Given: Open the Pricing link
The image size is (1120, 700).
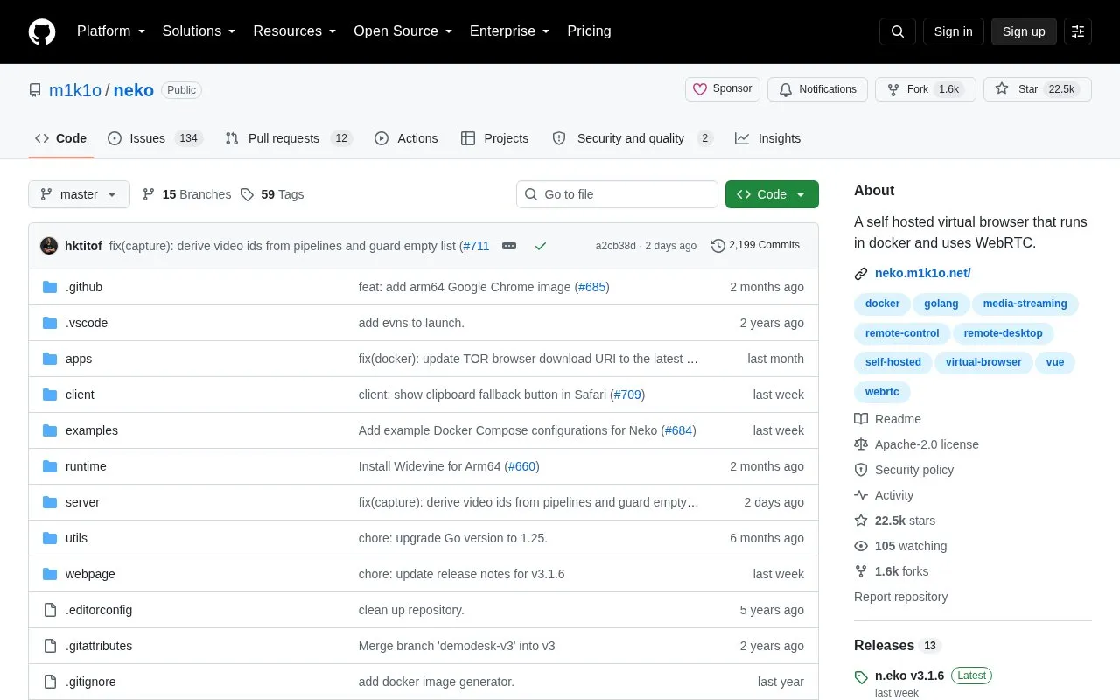Looking at the screenshot, I should [589, 31].
